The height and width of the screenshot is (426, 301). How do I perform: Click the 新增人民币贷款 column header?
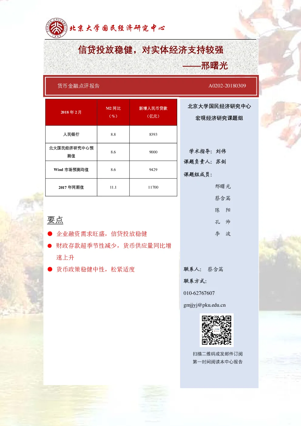pos(153,112)
